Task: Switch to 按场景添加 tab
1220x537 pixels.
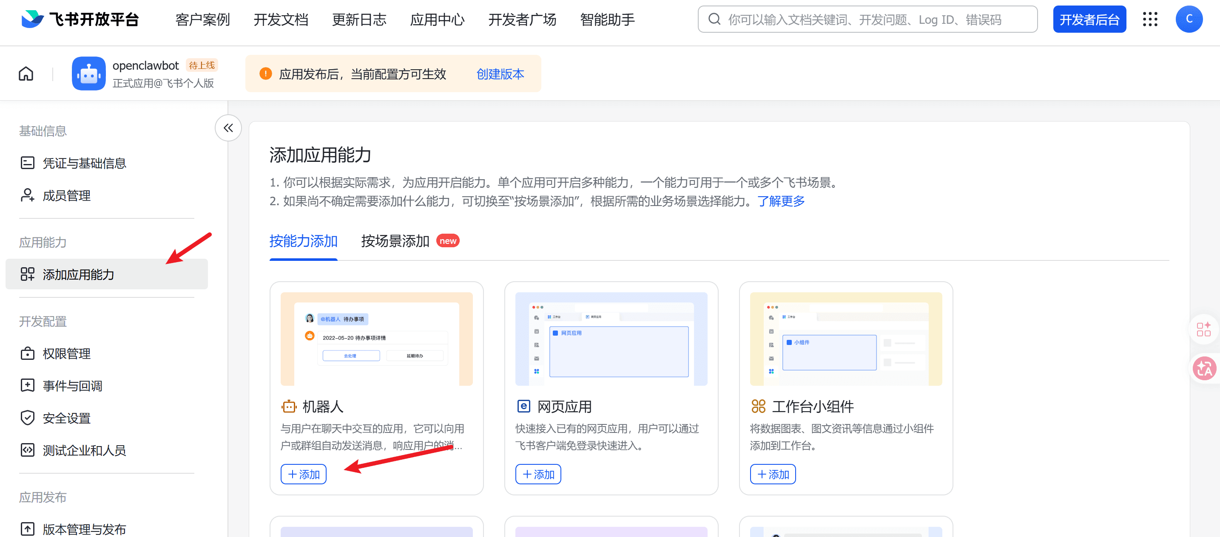Action: coord(395,241)
